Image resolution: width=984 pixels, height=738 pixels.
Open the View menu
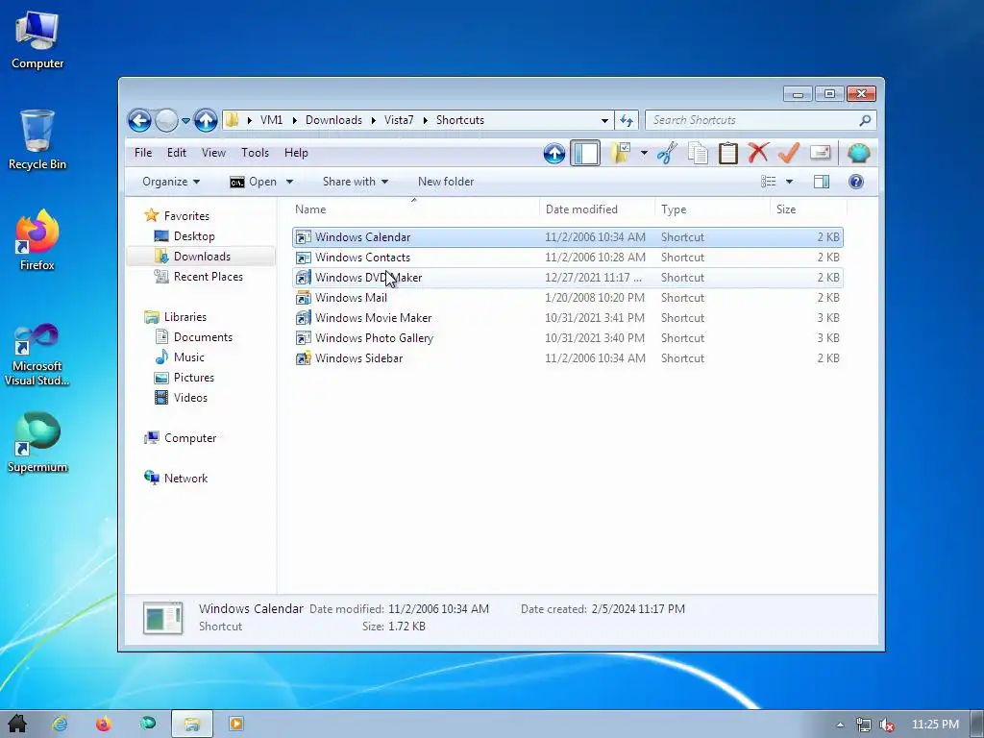[x=213, y=153]
